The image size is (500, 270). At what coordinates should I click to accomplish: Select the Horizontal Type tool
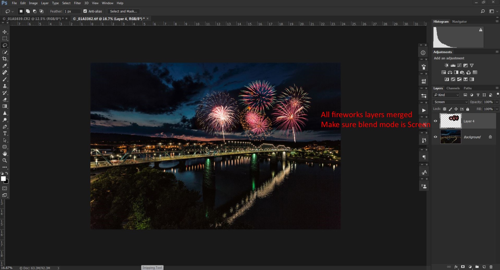[5, 133]
